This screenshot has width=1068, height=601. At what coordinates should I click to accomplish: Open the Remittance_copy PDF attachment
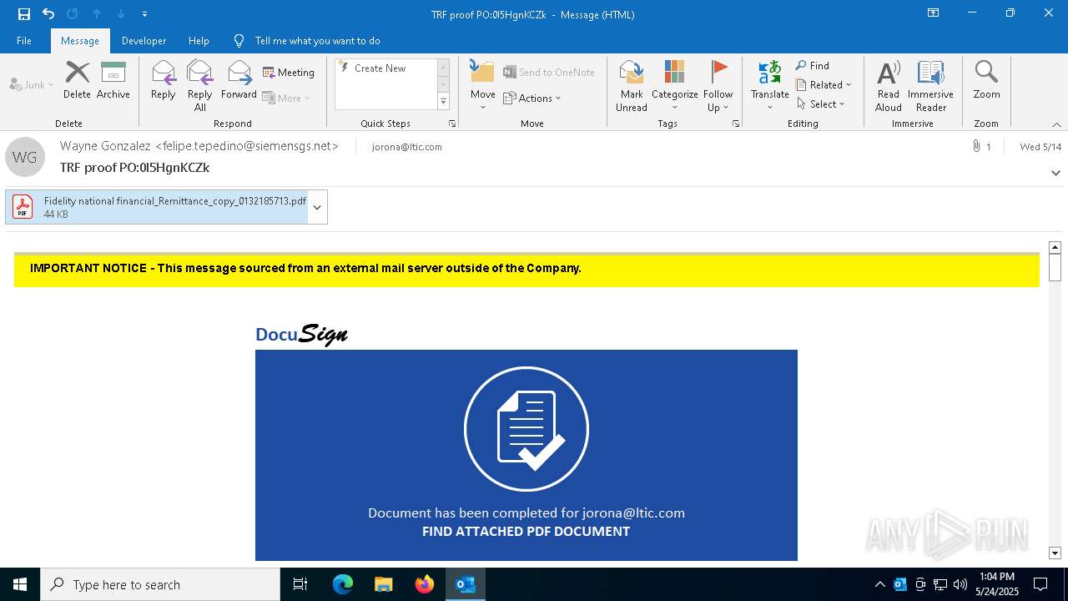157,207
